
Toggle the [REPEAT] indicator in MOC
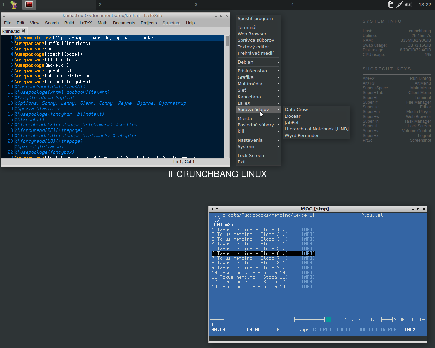(391, 330)
